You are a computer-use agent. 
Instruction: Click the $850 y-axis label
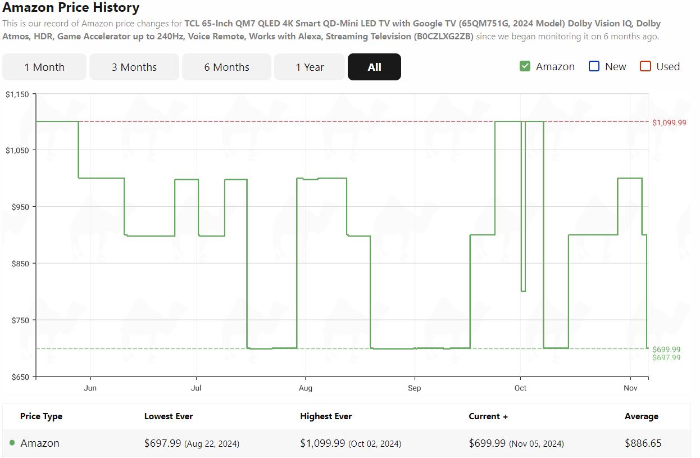point(20,264)
